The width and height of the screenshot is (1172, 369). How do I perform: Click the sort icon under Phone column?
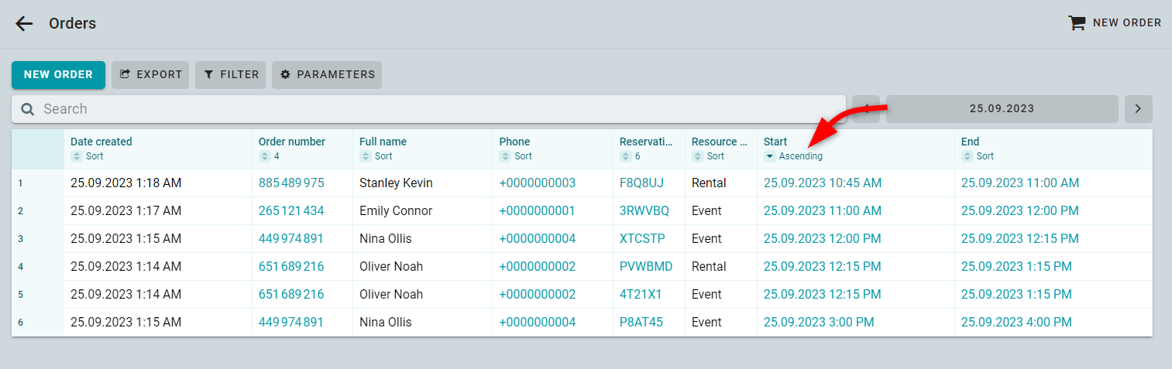pos(504,156)
